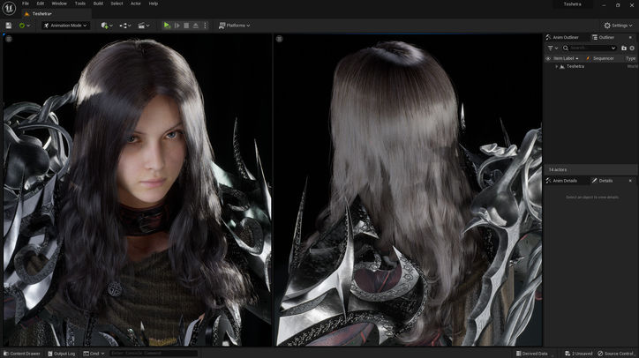Click the Save level icon in toolbar

(8, 26)
